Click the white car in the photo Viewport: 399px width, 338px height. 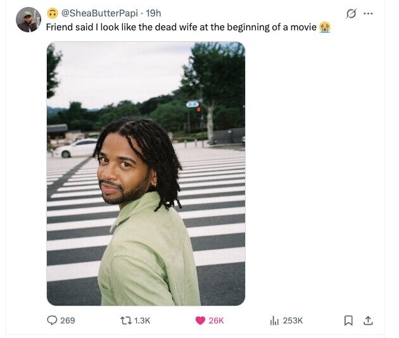pos(75,148)
